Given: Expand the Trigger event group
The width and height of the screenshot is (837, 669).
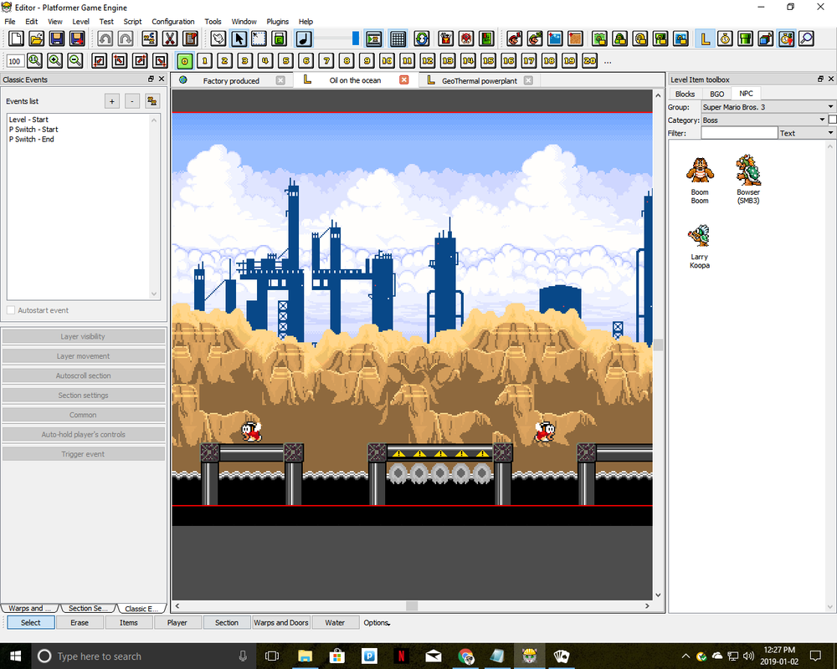Looking at the screenshot, I should (x=83, y=454).
